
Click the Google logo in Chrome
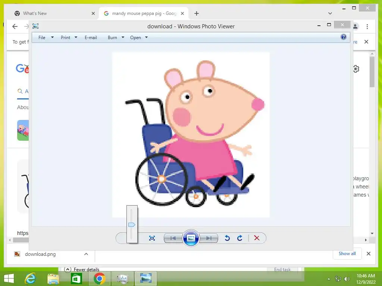(22, 69)
